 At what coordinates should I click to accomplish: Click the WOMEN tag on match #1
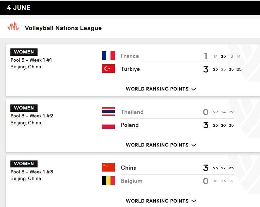click(x=24, y=52)
